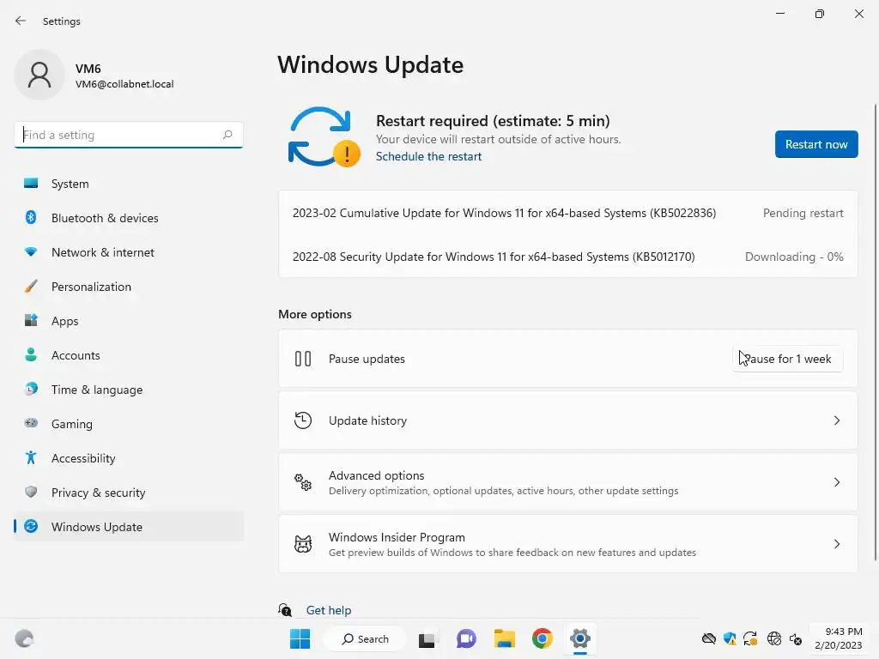Viewport: 879px width, 659px height.
Task: Switch to Privacy & security page
Action: 129,493
